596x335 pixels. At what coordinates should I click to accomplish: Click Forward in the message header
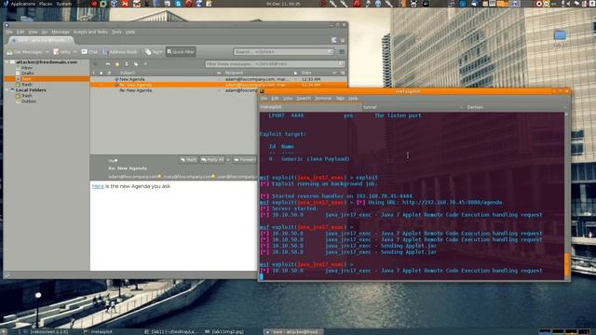(x=245, y=160)
